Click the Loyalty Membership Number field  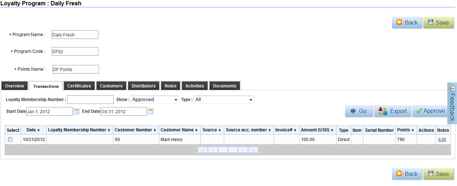click(90, 100)
